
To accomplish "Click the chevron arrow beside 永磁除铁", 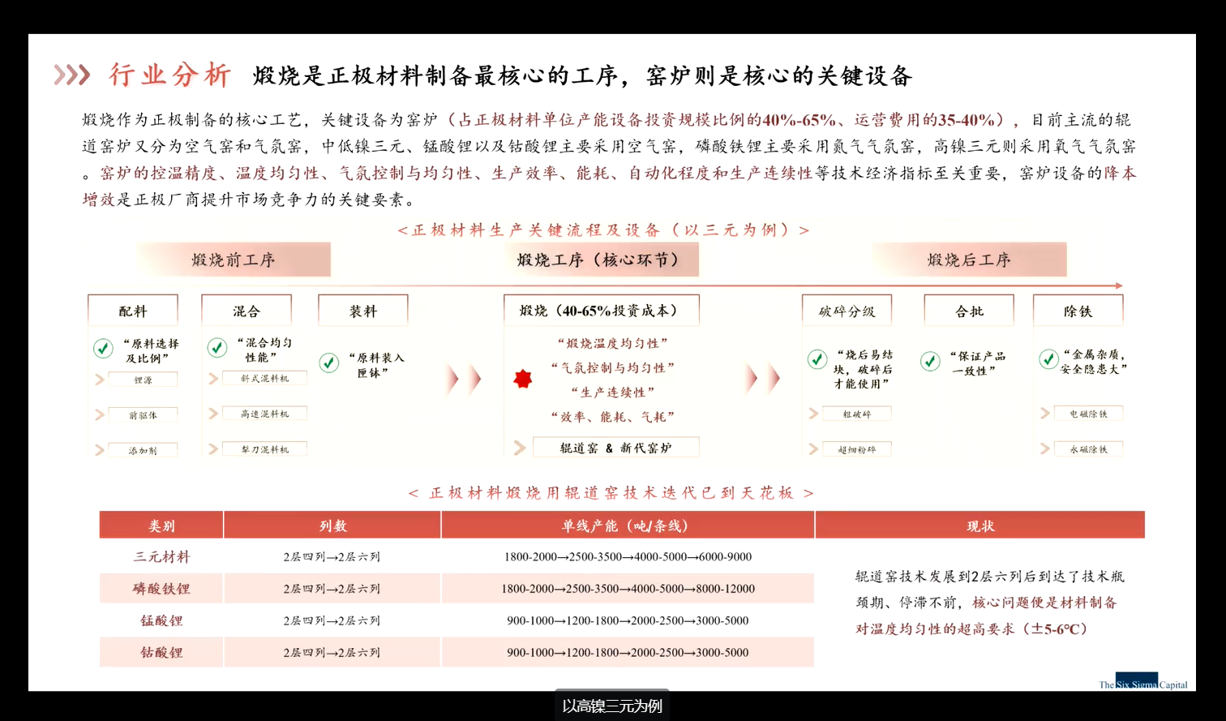I will tap(1045, 448).
